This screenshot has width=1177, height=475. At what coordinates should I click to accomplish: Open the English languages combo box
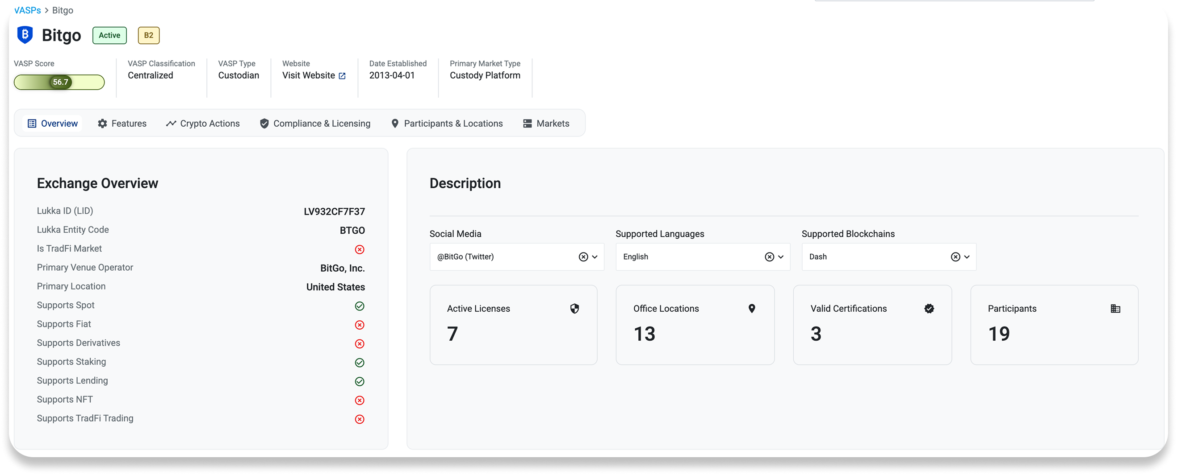click(703, 257)
